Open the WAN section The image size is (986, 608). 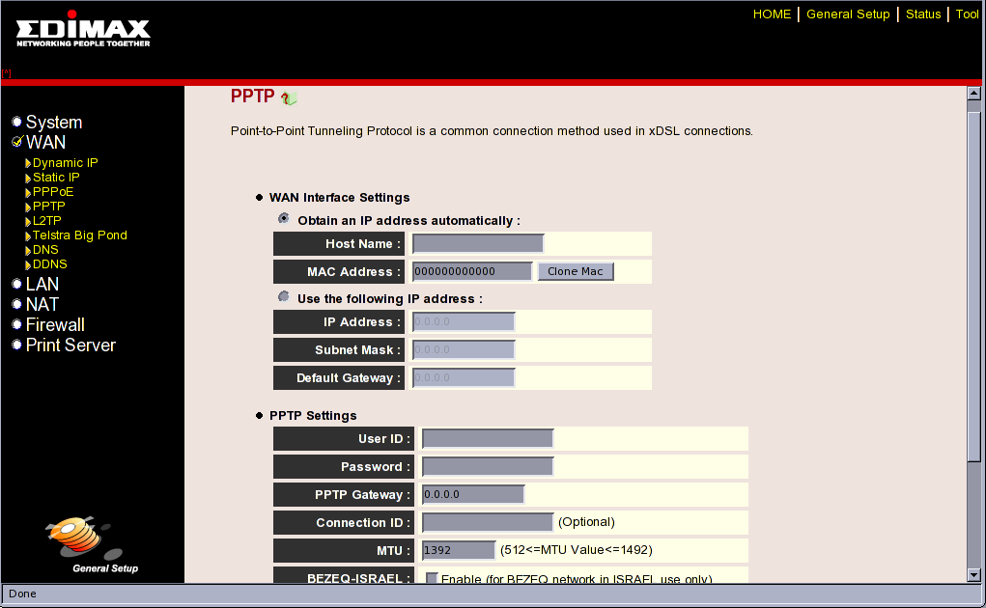click(x=45, y=142)
